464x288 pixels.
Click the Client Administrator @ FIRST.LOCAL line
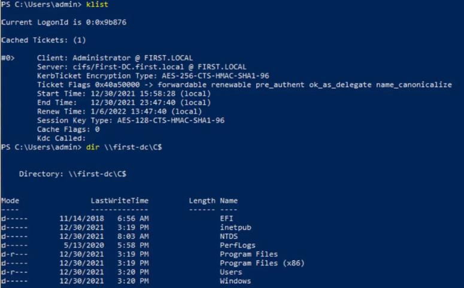point(115,57)
